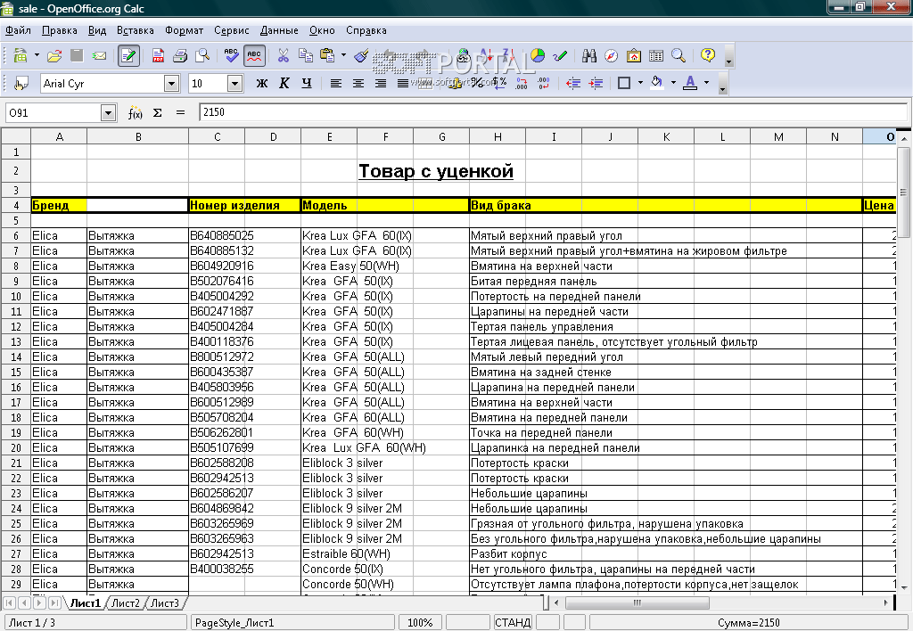Export the sheet directly as PDF
Image resolution: width=913 pixels, height=631 pixels.
tap(158, 55)
